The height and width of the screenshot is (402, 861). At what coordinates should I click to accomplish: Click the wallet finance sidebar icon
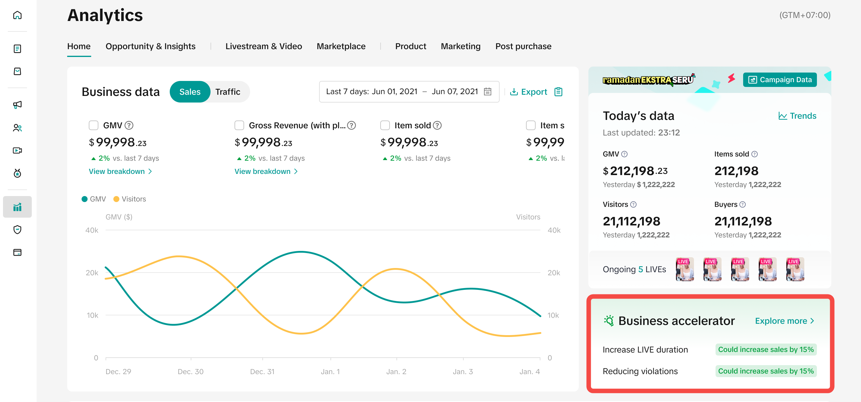pyautogui.click(x=17, y=252)
